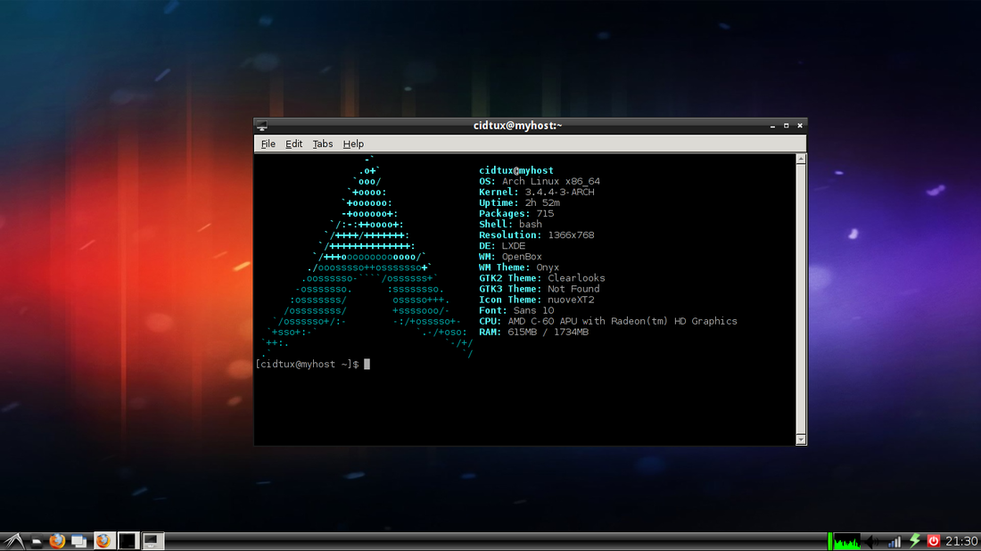Toggle the Firefox window taskbar button
Viewport: 981px width, 551px height.
click(103, 540)
